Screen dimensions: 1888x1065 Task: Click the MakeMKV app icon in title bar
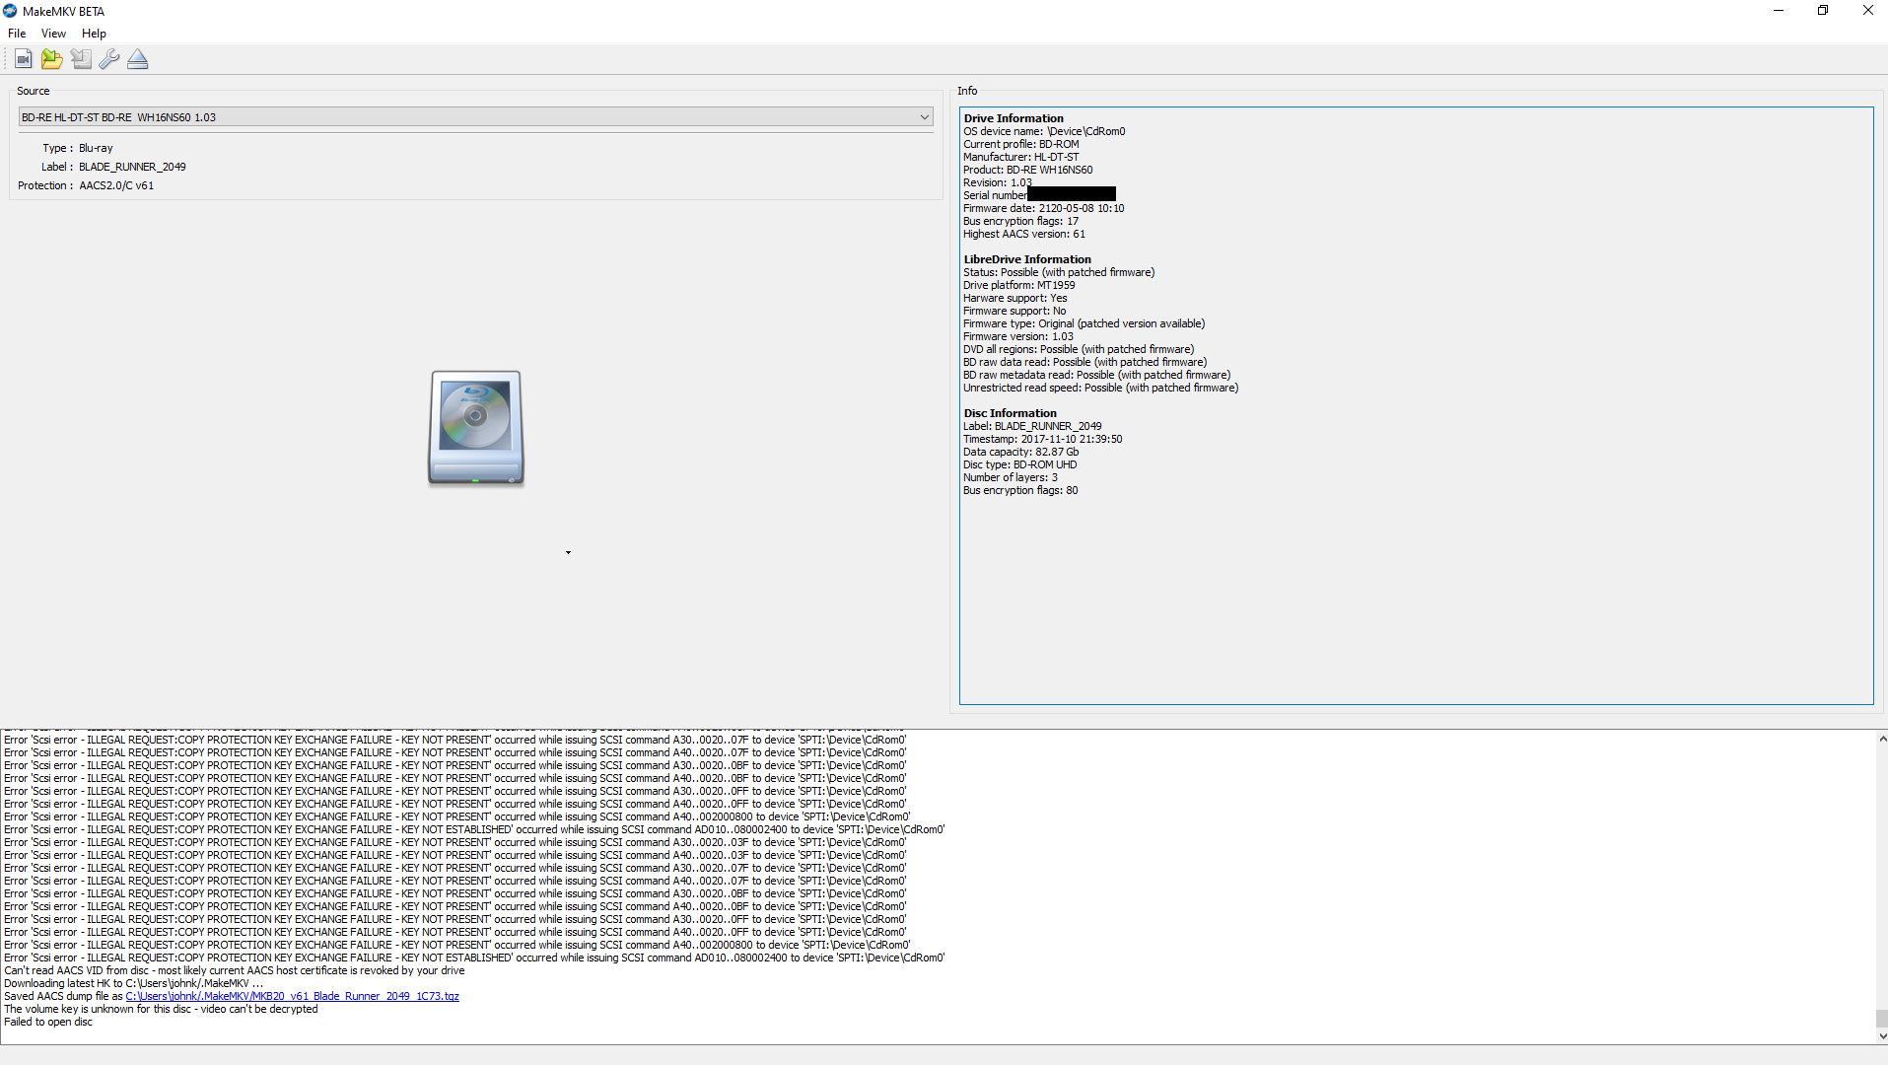coord(10,11)
